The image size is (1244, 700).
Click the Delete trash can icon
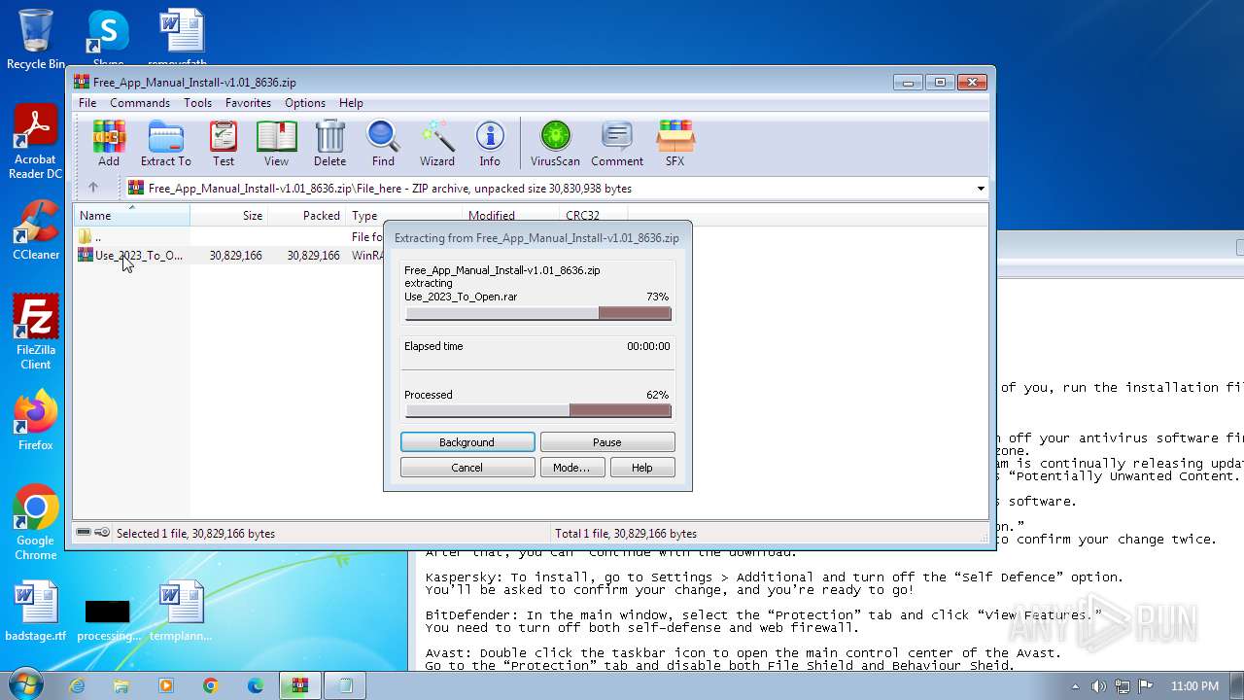(x=329, y=143)
